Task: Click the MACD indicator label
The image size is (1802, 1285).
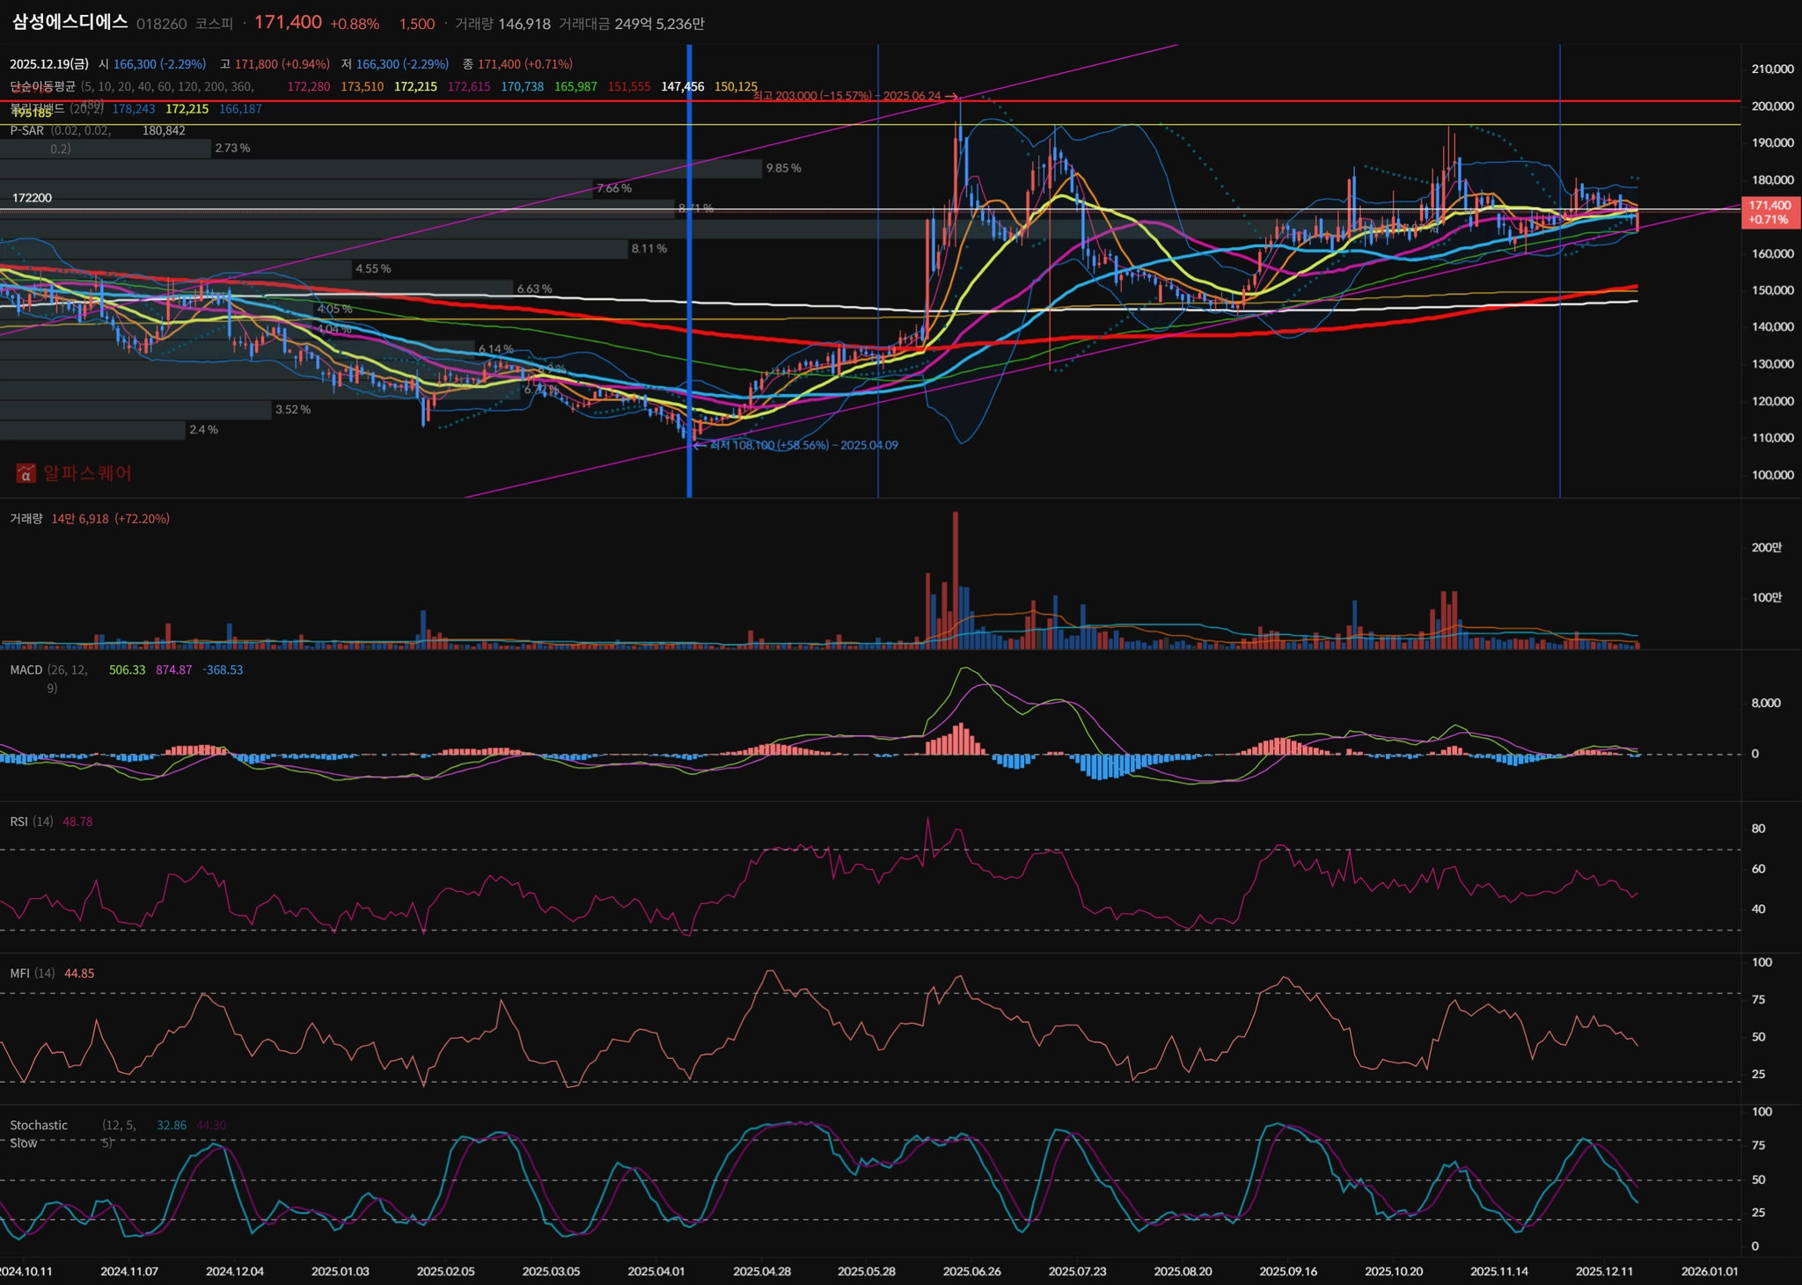Action: (x=26, y=670)
